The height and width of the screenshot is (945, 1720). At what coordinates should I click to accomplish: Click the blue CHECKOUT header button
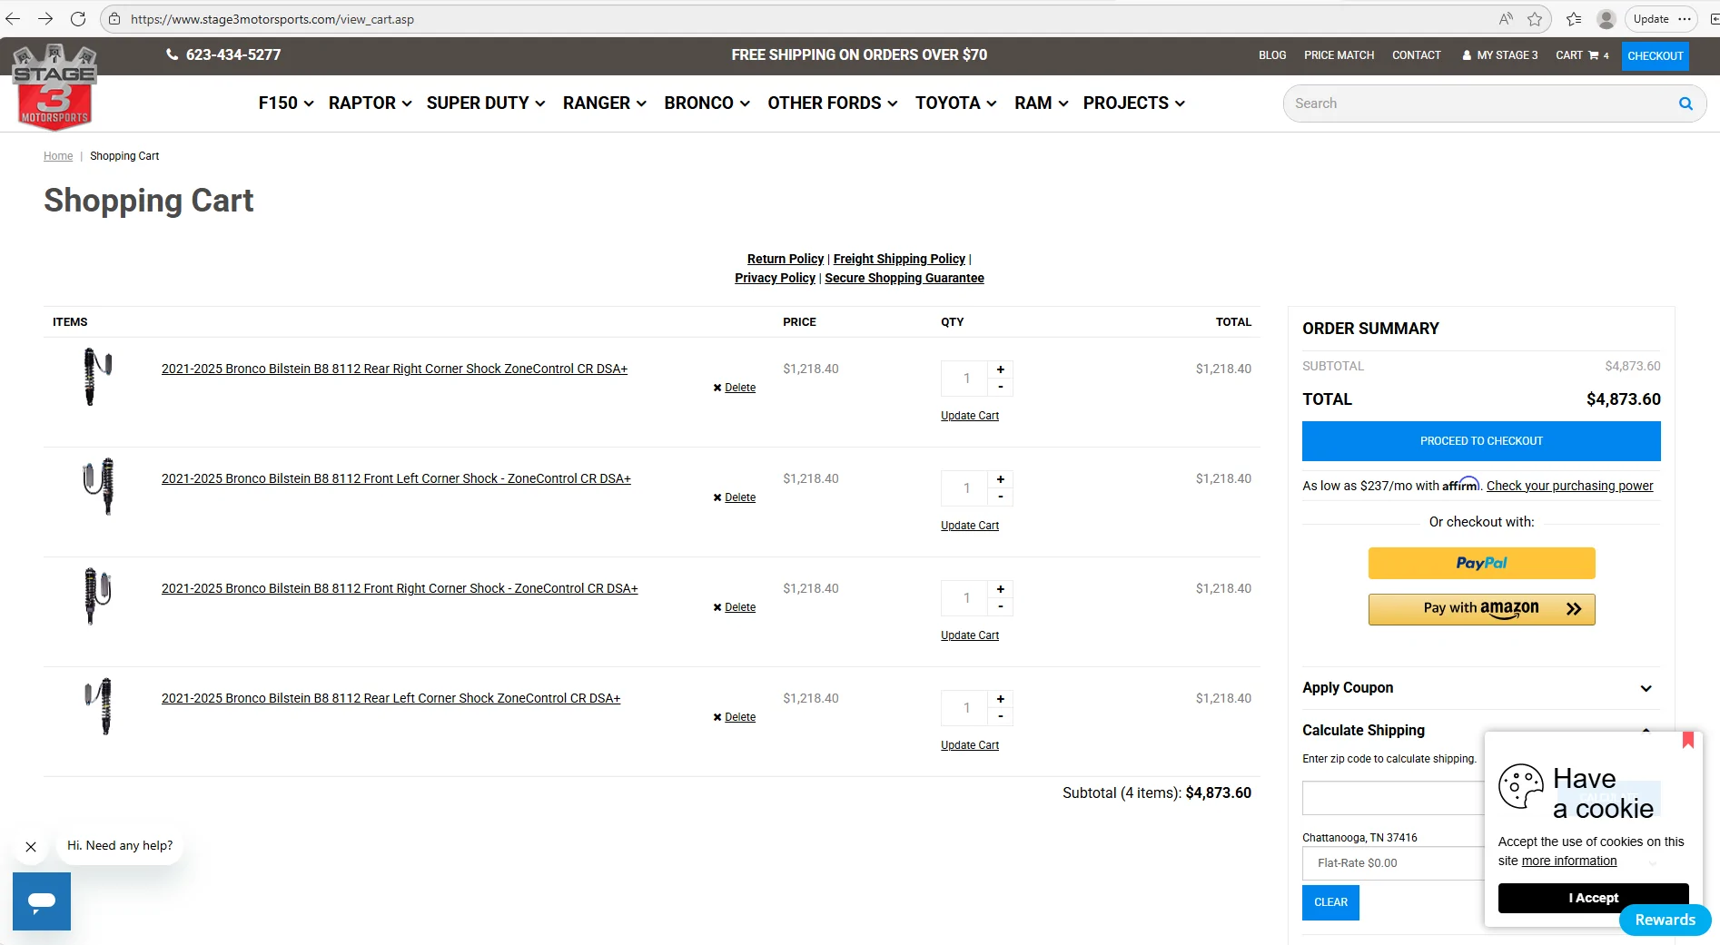coord(1655,56)
